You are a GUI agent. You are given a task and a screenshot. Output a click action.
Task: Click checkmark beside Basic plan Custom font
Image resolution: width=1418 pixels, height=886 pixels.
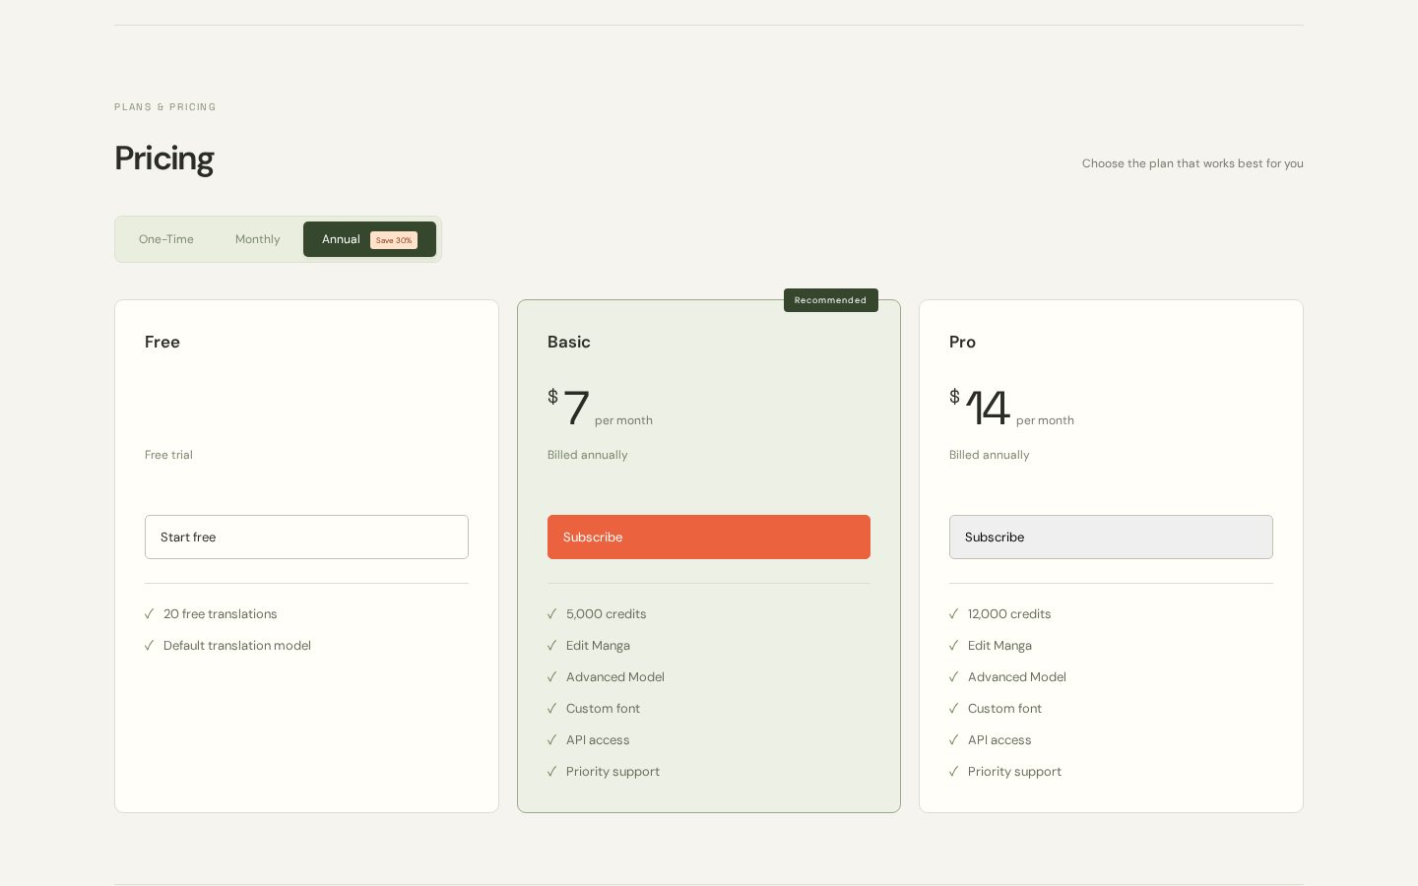tap(552, 708)
